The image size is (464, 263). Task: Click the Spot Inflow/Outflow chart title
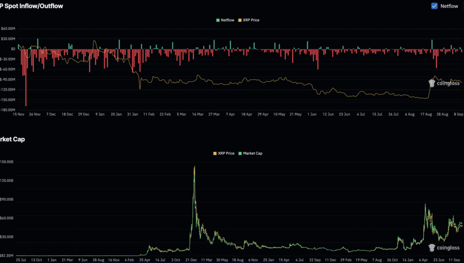pos(31,6)
